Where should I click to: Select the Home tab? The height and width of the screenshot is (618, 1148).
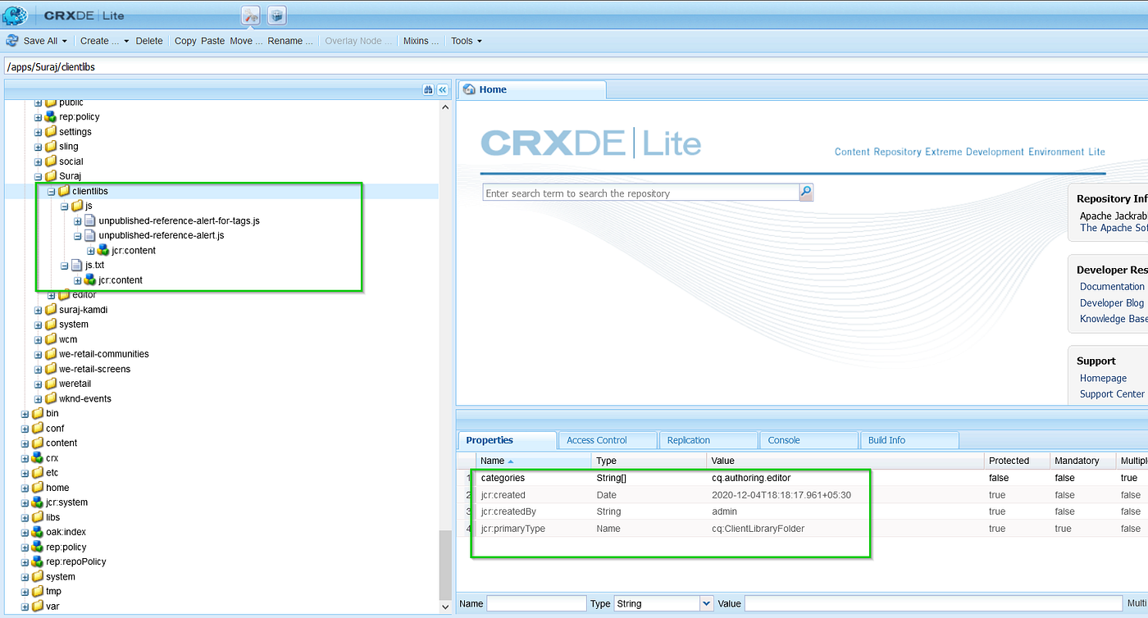[x=531, y=89]
